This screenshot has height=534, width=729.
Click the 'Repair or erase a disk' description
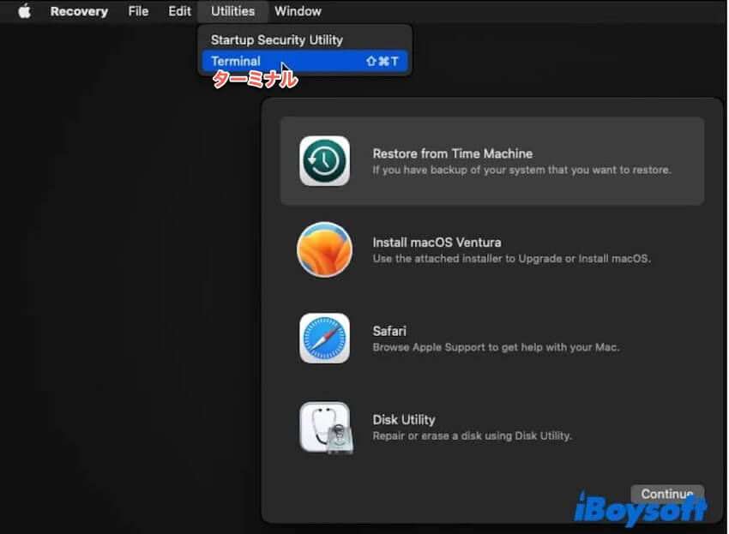(472, 436)
